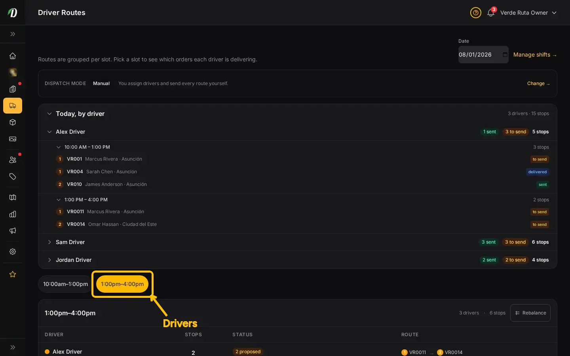Viewport: 570px width, 356px height.
Task: Click the "delivered" status badge on VR004
Action: pyautogui.click(x=538, y=172)
